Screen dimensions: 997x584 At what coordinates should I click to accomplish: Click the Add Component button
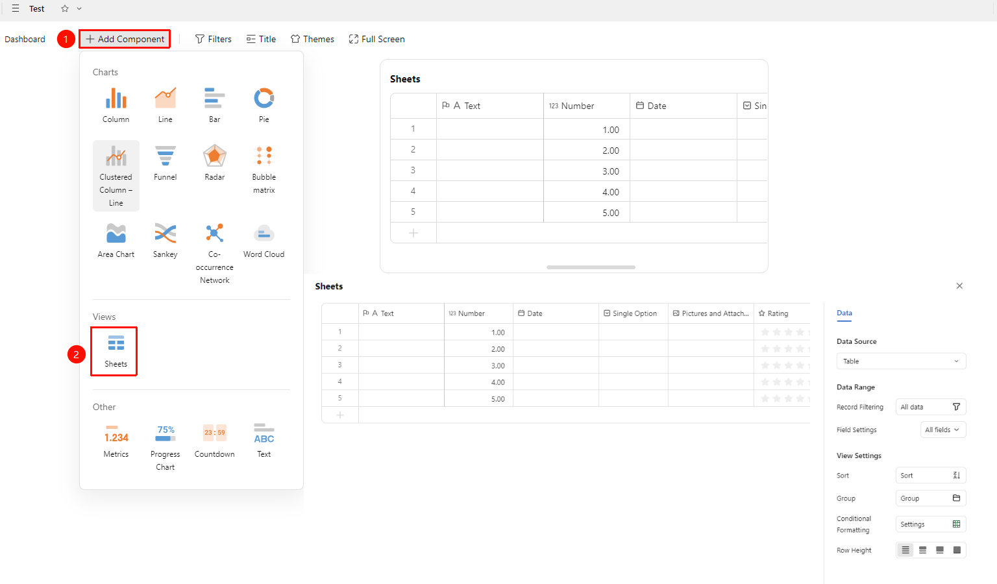coord(125,39)
